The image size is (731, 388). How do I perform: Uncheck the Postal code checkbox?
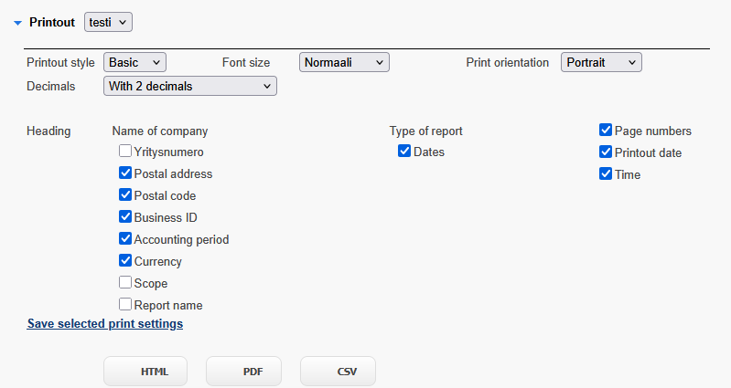(125, 194)
